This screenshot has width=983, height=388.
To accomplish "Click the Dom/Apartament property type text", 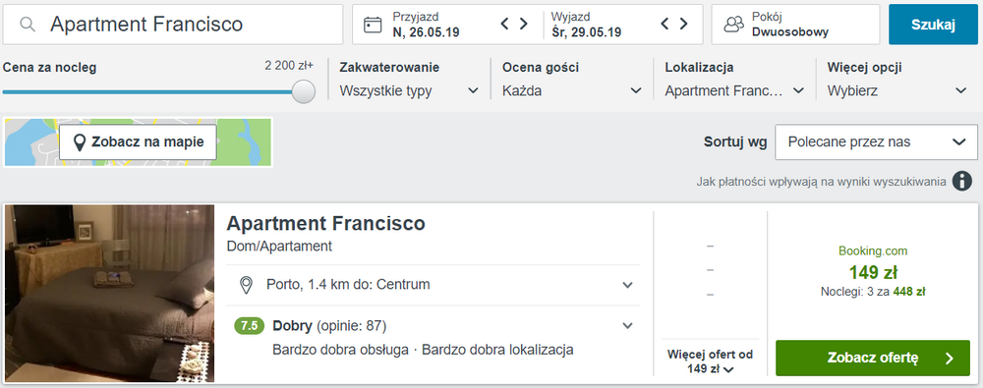I will [279, 247].
